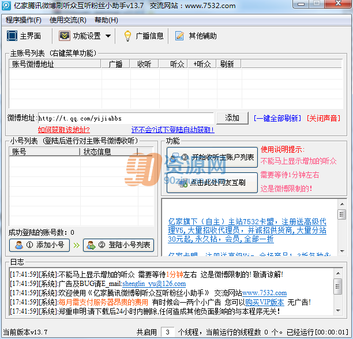Click the 购买VIP版本 link

click(x=265, y=302)
